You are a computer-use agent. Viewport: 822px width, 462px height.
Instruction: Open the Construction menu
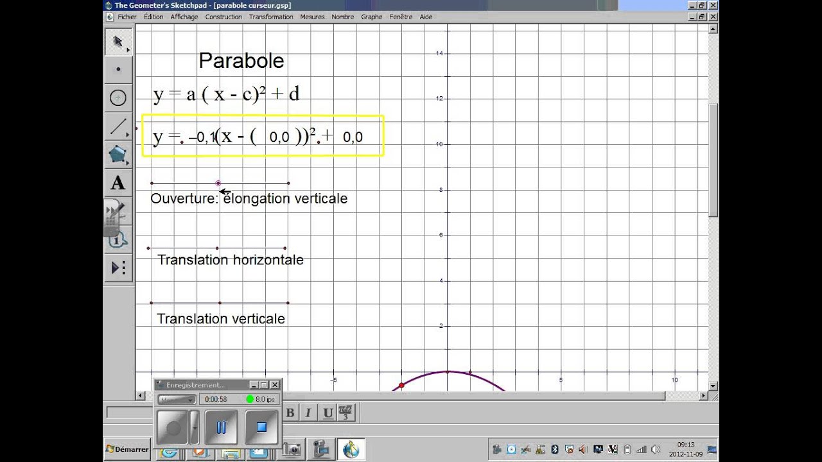point(223,17)
